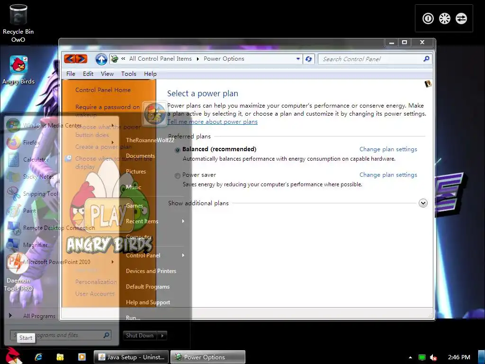This screenshot has width=485, height=364.
Task: Open Control Panel Home link
Action: (x=103, y=90)
